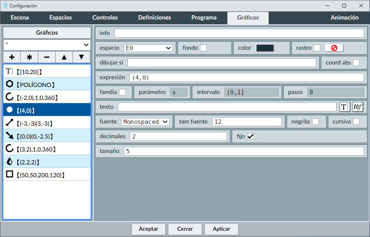Toggle the familia checkbox

point(122,92)
